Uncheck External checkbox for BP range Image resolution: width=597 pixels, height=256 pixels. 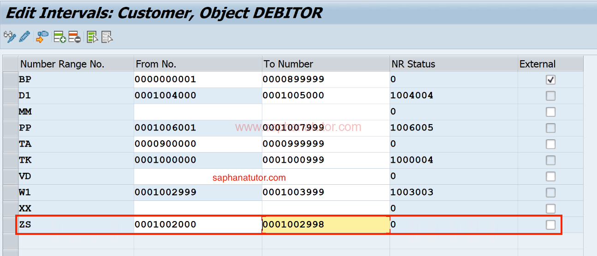(x=550, y=80)
